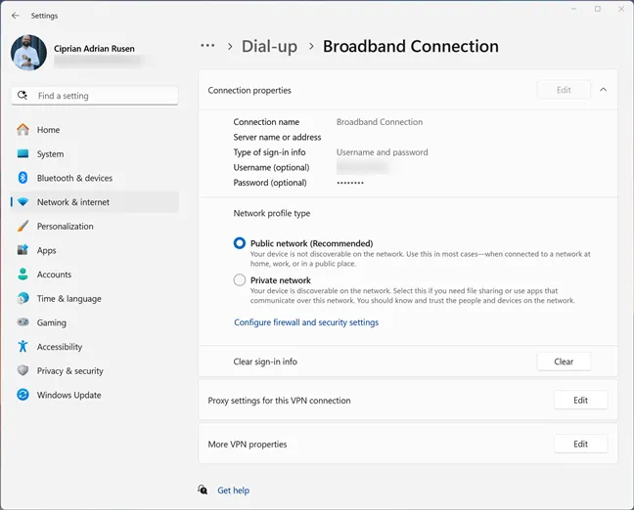634x510 pixels.
Task: Click the Accessibility figure icon
Action: pyautogui.click(x=23, y=347)
